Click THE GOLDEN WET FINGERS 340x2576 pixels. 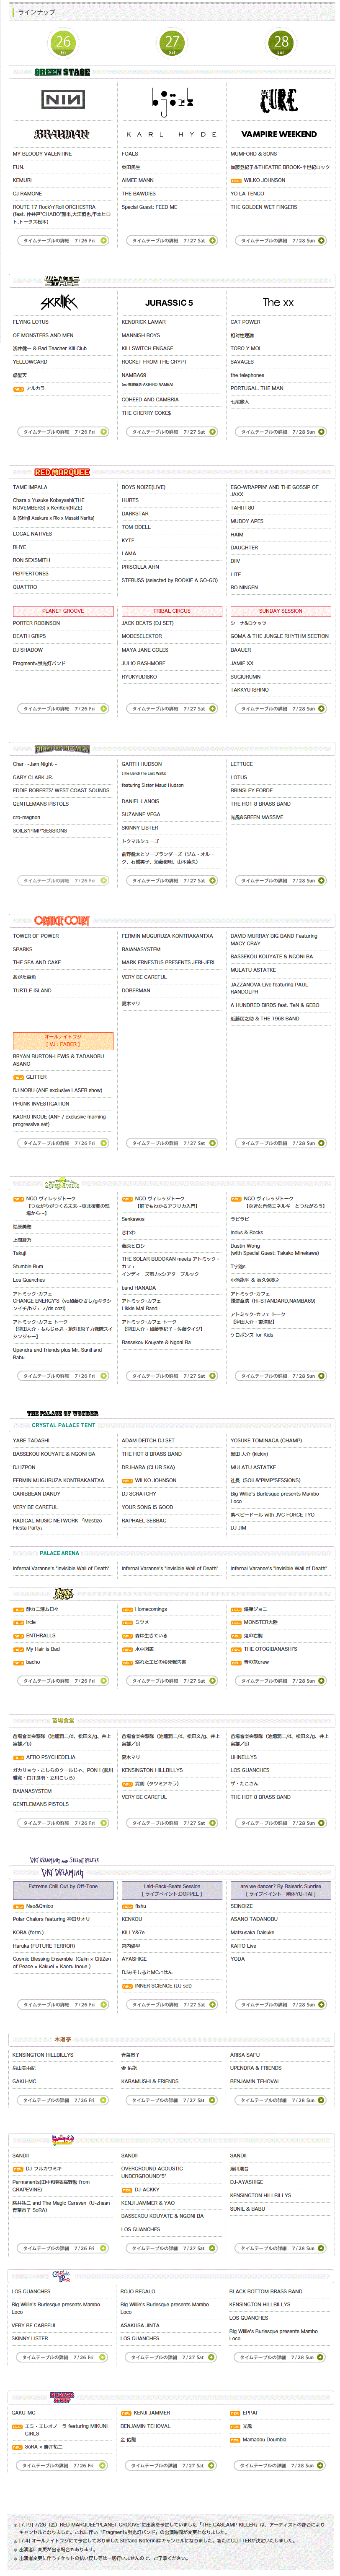coord(263,207)
